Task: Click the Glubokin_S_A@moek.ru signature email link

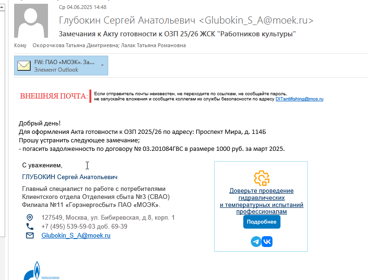Action: point(76,235)
